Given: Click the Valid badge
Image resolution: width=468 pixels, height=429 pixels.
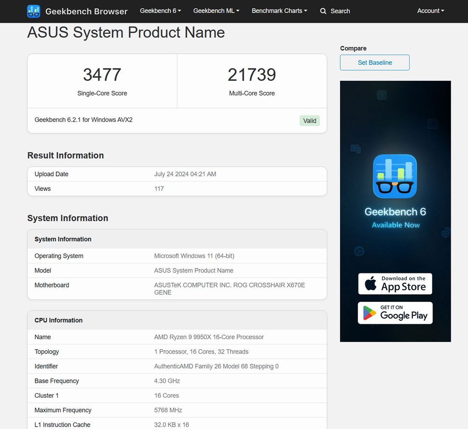Looking at the screenshot, I should (x=309, y=120).
